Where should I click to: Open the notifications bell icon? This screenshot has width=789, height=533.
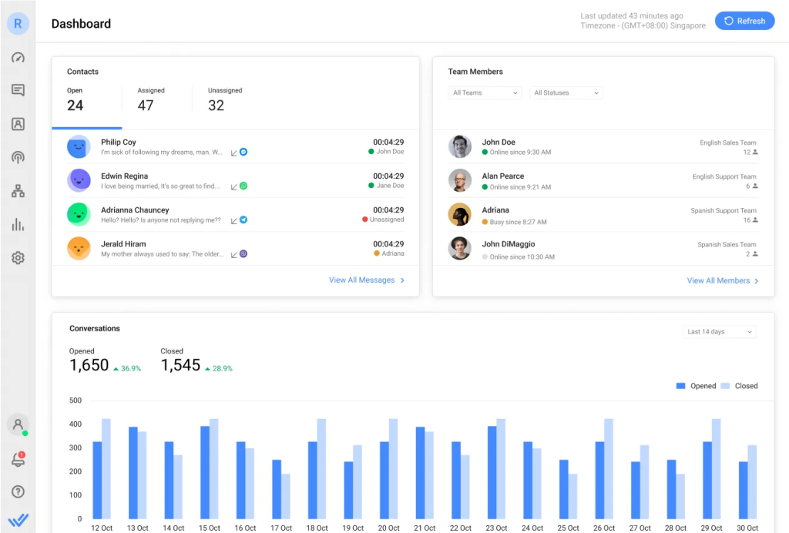coord(18,460)
